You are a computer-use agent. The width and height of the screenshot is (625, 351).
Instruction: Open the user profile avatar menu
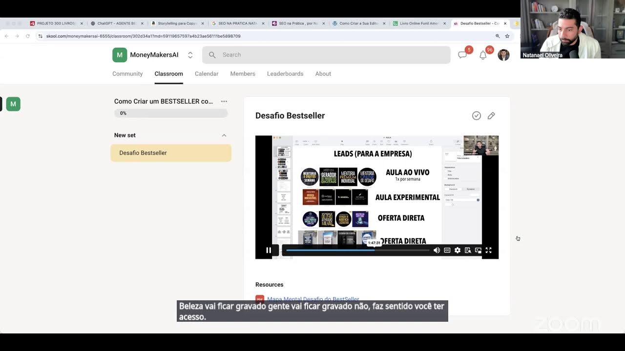click(503, 55)
